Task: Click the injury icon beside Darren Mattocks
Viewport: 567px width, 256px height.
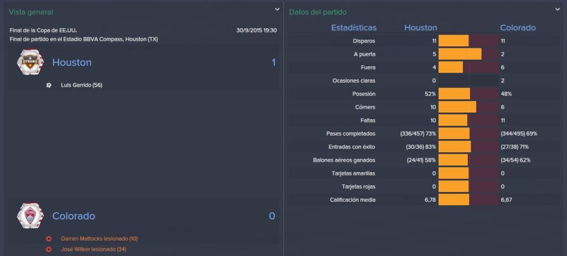Action: point(49,239)
